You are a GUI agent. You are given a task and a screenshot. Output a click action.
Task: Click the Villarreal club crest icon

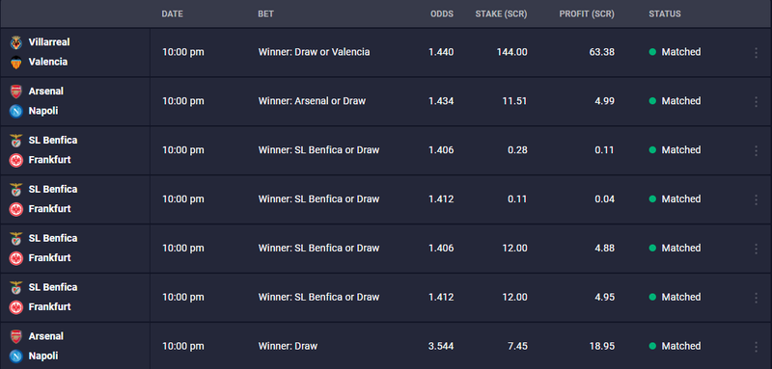(x=16, y=42)
